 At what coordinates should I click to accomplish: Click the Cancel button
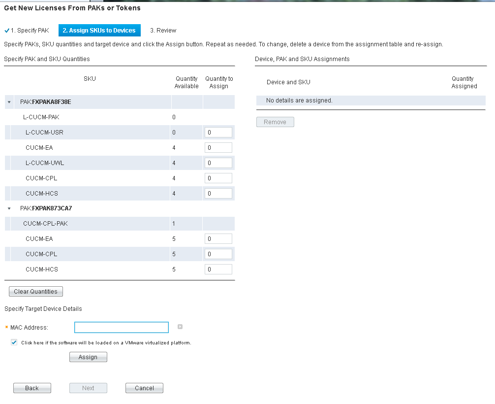144,388
